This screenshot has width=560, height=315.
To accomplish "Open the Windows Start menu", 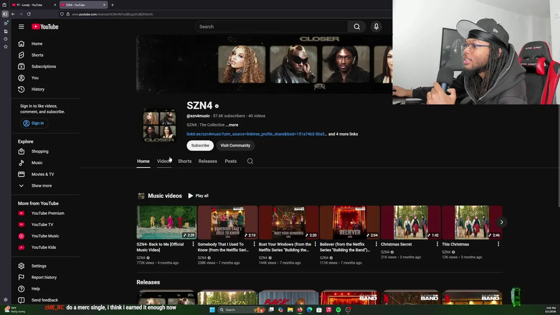I will 212,310.
